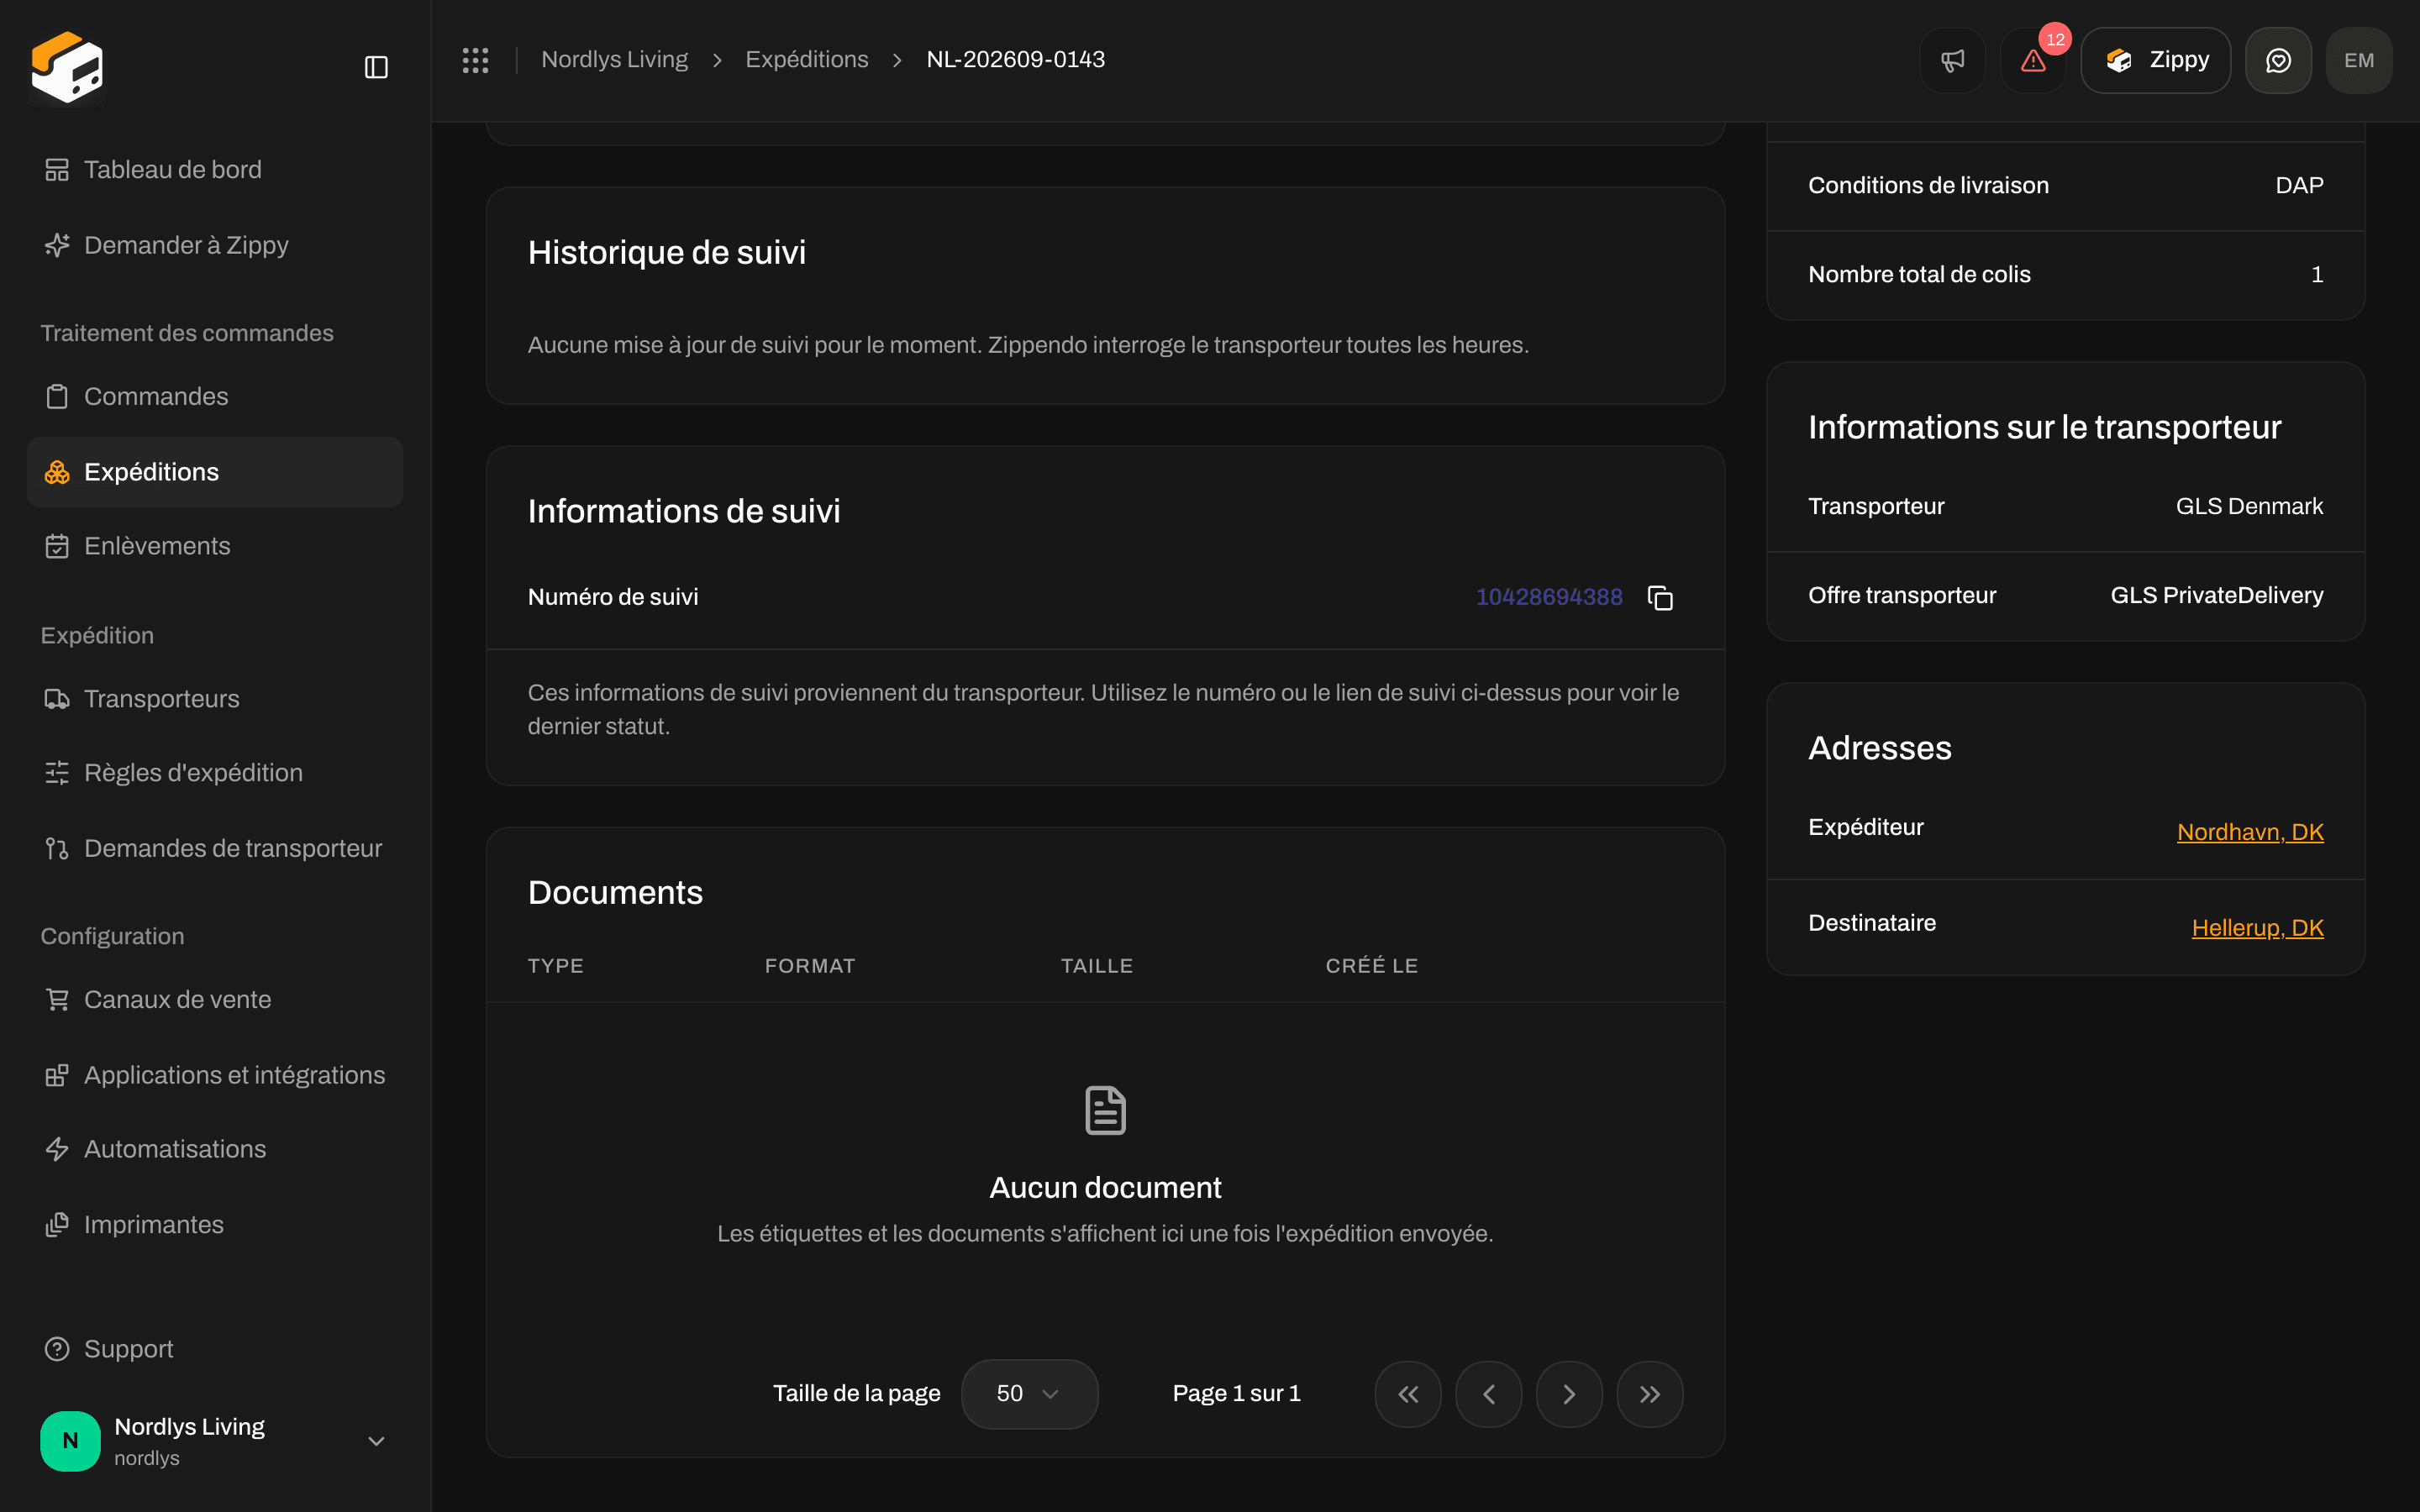Image resolution: width=2420 pixels, height=1512 pixels.
Task: Open Imprimantes
Action: 215,1225
